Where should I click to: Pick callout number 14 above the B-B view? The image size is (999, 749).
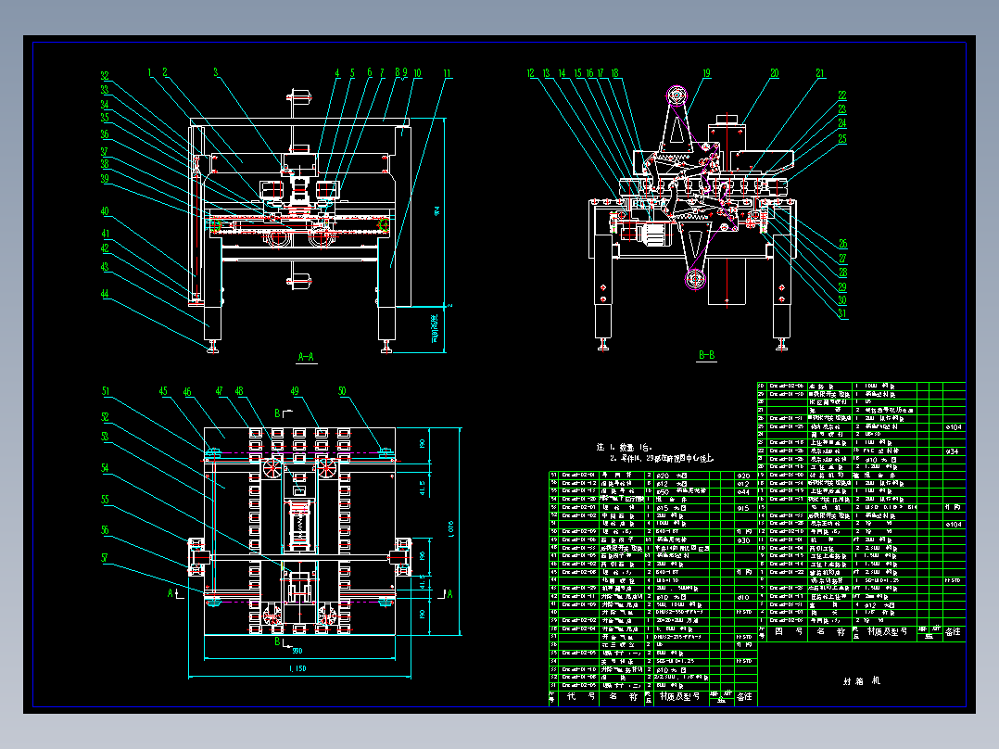coord(562,73)
